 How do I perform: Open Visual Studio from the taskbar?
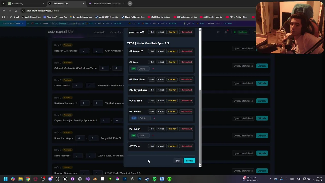(88, 179)
